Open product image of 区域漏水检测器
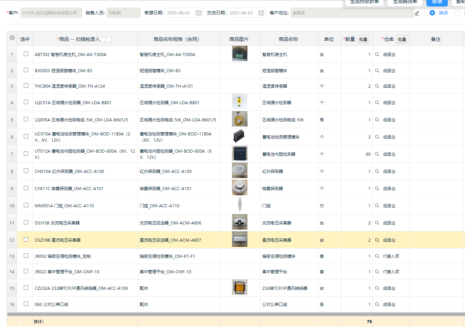The height and width of the screenshot is (330, 465). tap(240, 102)
